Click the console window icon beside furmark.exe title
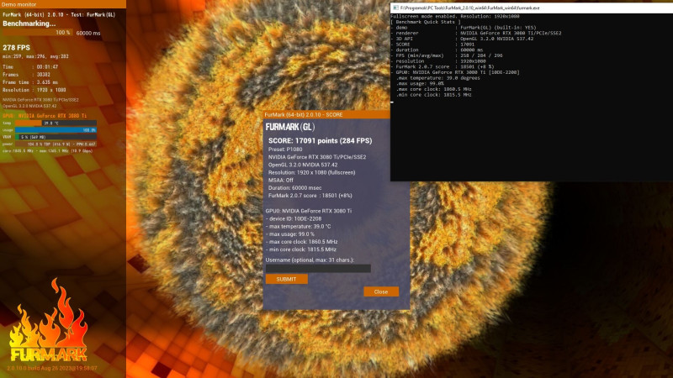This screenshot has width=673, height=378. click(x=395, y=8)
